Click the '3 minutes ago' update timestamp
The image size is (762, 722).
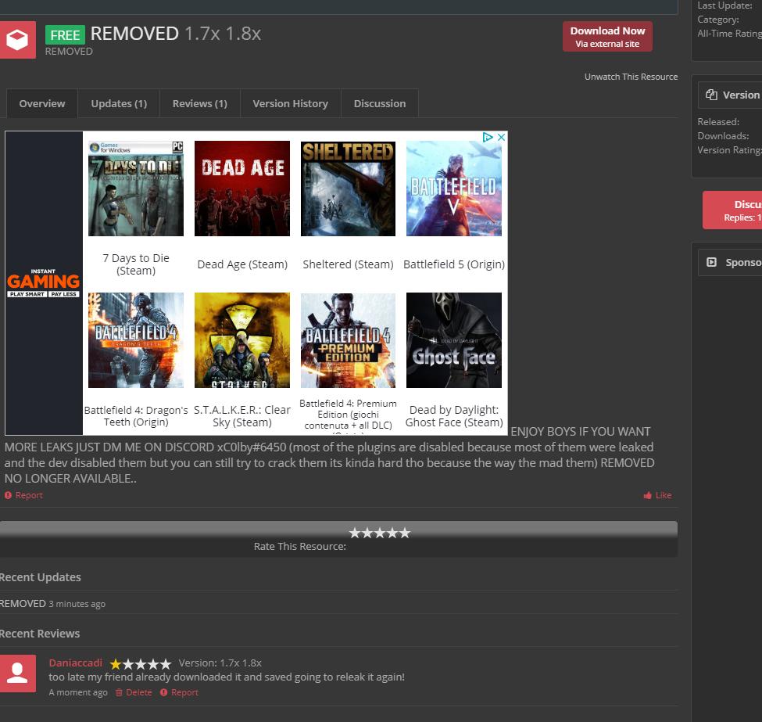point(77,604)
